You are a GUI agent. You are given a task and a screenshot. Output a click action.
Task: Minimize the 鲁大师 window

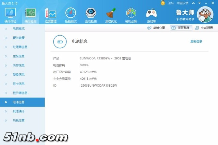(x=206, y=3)
